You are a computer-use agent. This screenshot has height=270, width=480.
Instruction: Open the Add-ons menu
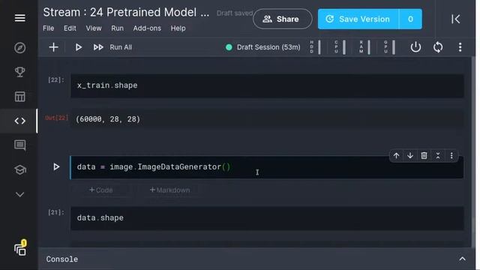(147, 28)
